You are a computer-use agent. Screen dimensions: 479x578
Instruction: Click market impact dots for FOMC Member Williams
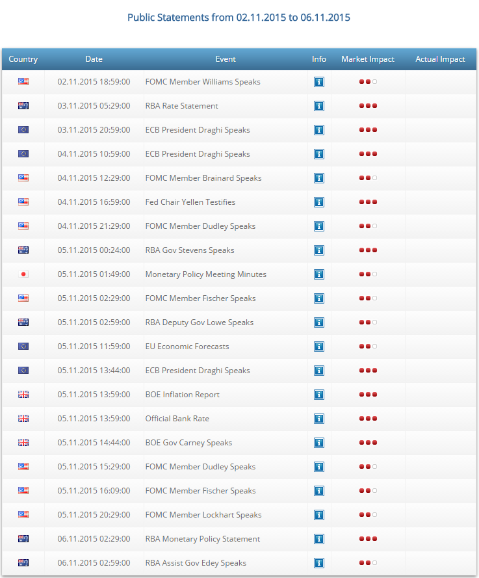pyautogui.click(x=368, y=82)
